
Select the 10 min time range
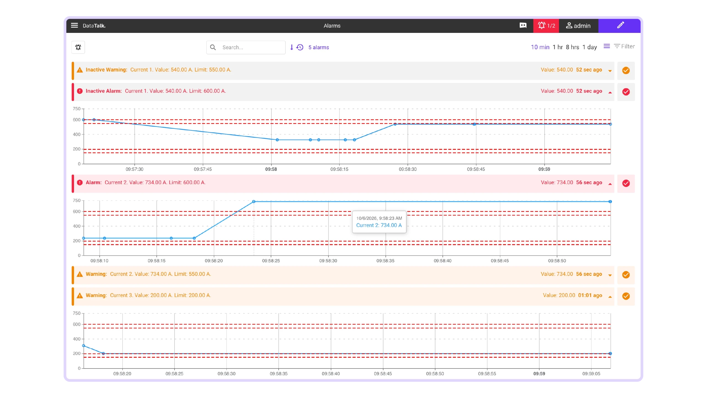click(540, 47)
